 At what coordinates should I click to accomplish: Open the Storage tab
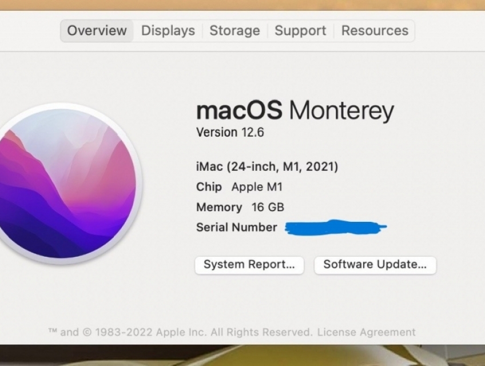pyautogui.click(x=234, y=31)
